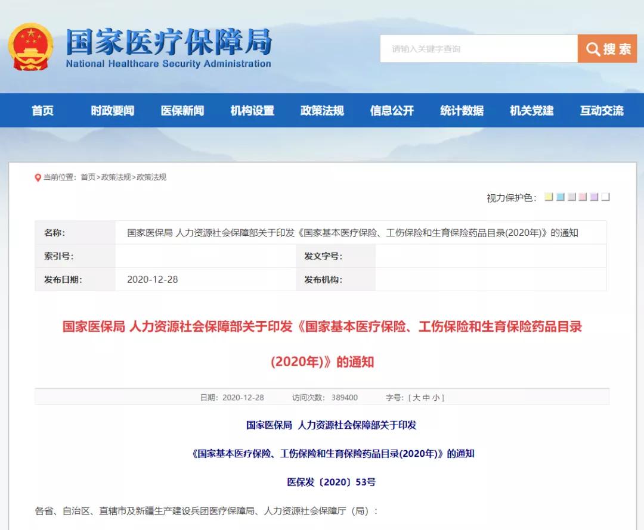Select the yellow eye-protection color swatch
This screenshot has width=644, height=530.
[x=549, y=196]
